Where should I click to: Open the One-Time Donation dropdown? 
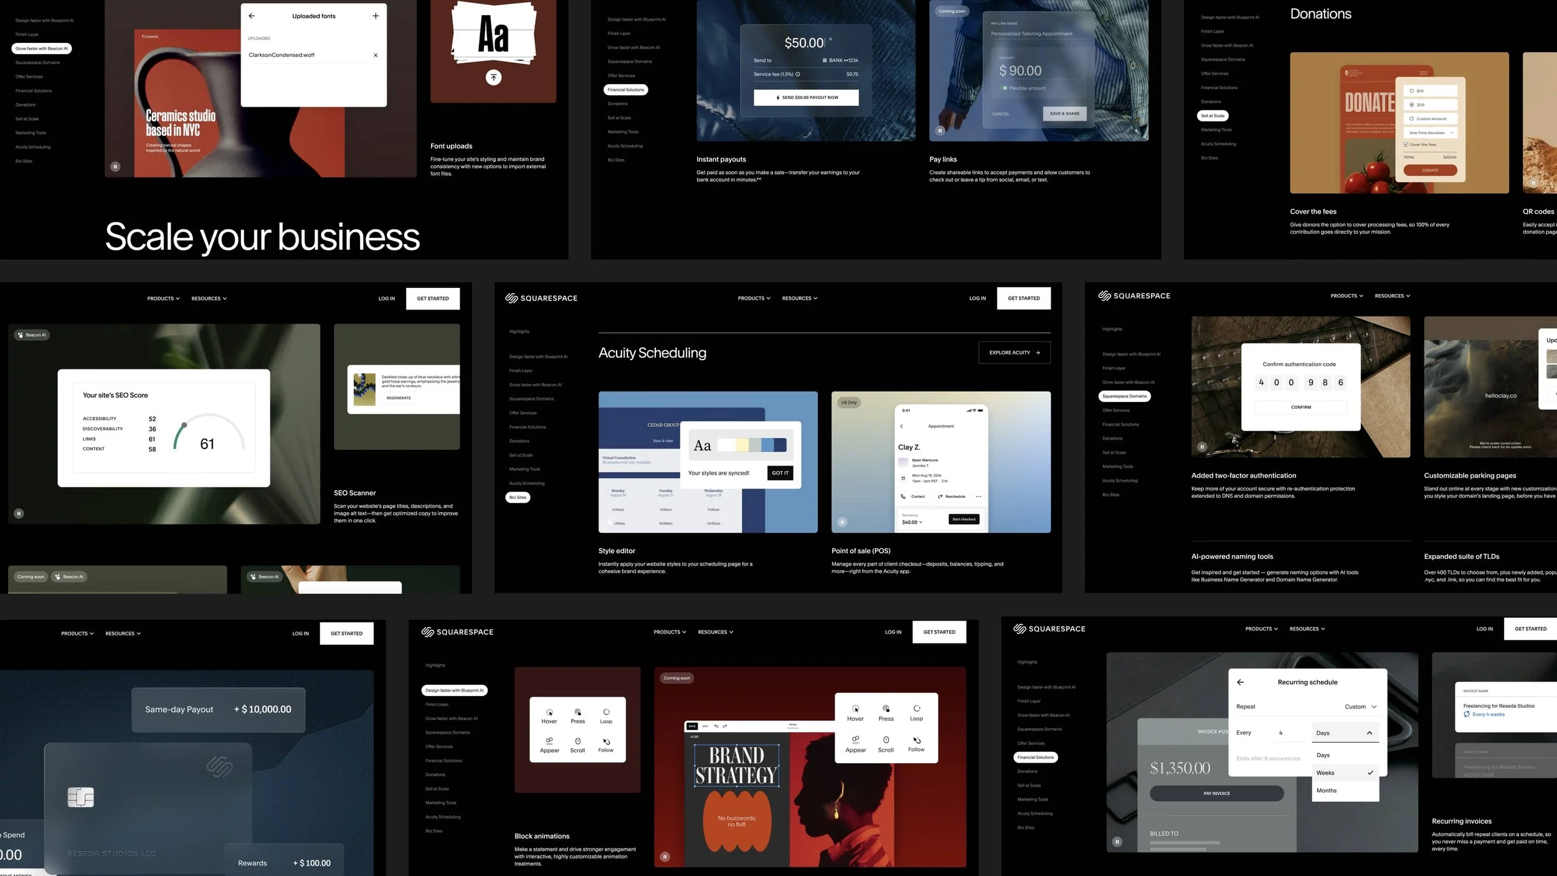1431,133
